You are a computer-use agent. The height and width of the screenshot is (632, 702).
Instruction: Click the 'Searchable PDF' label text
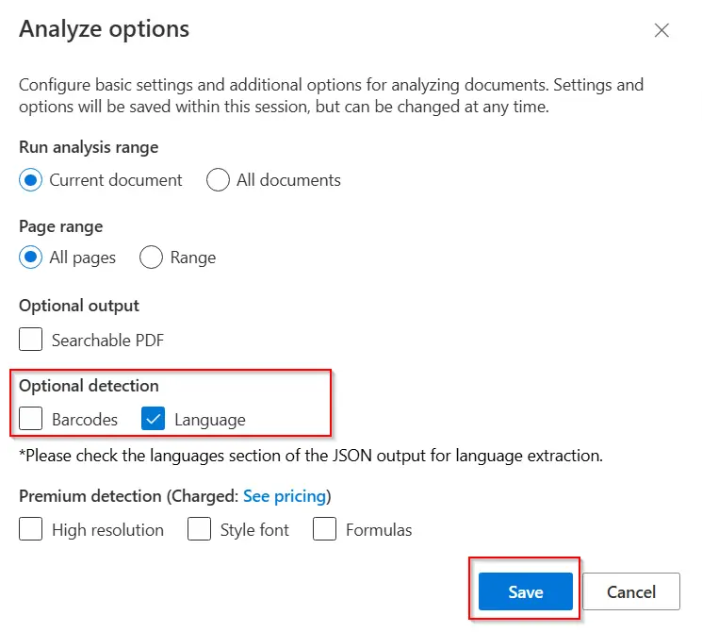click(x=107, y=340)
